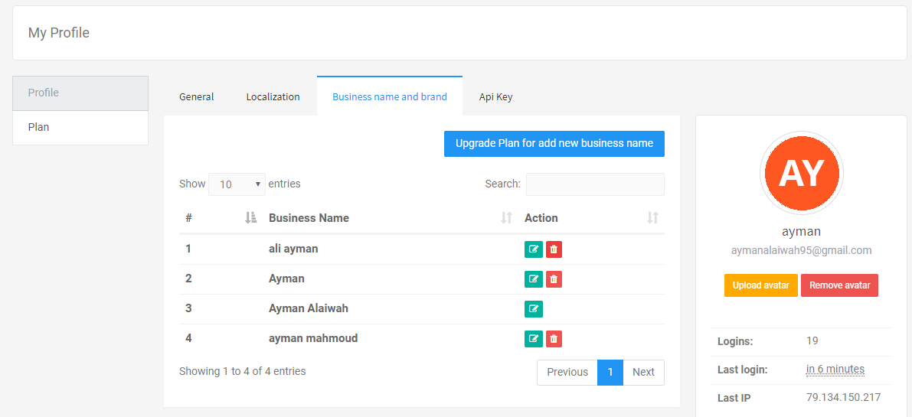Edit the Ayman Alaiwah entry
This screenshot has height=417, width=912.
(534, 309)
